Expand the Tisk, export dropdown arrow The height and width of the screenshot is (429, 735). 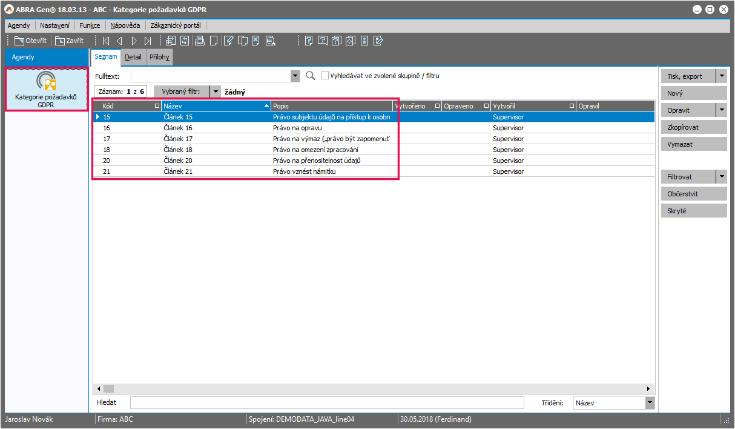(x=721, y=76)
